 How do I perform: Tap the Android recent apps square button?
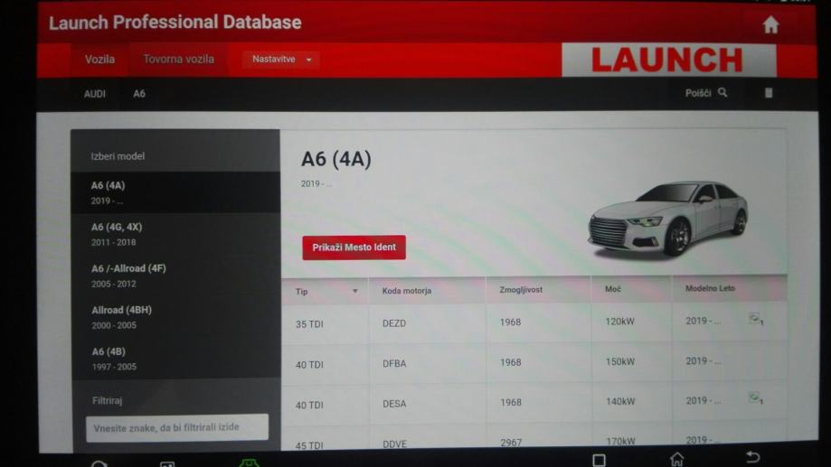pyautogui.click(x=598, y=460)
